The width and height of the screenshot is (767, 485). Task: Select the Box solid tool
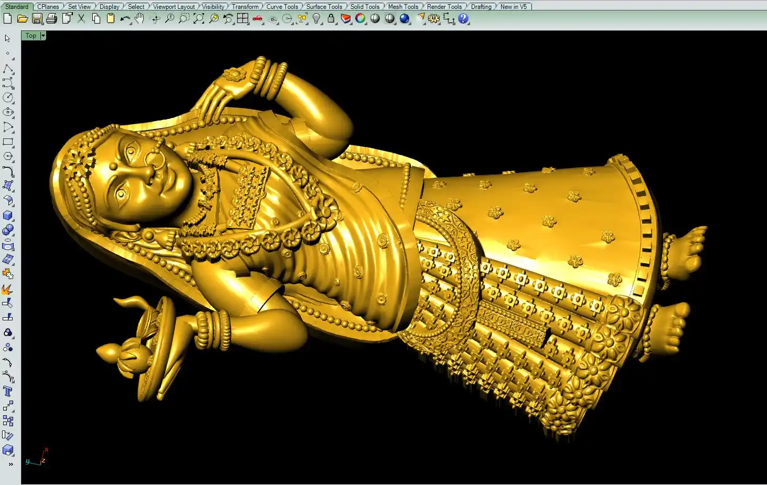(x=8, y=215)
